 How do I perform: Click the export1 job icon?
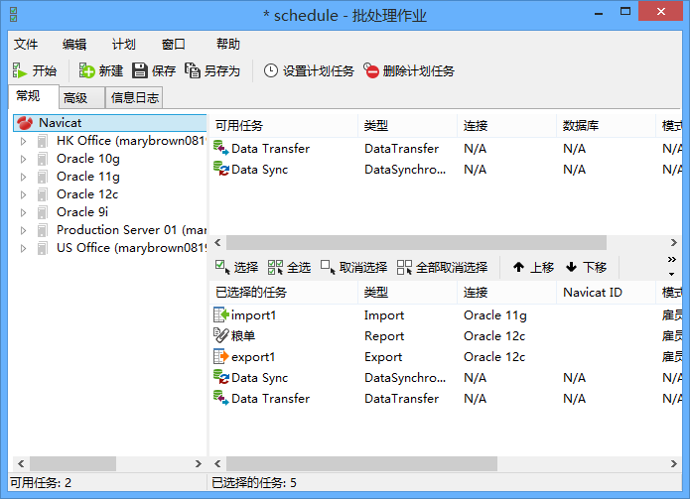point(221,356)
